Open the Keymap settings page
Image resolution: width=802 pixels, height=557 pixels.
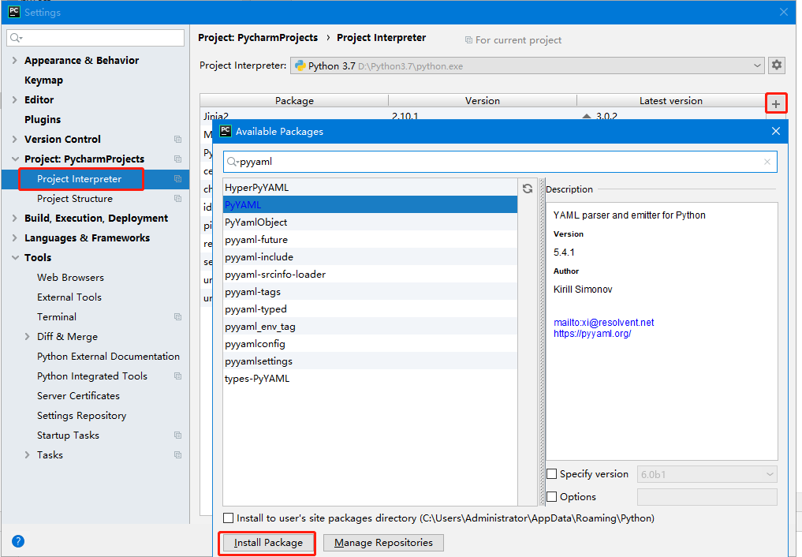pos(43,80)
